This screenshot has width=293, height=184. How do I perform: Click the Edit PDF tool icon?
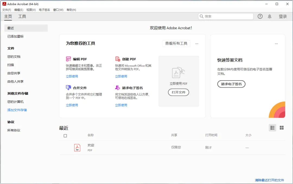(x=68, y=59)
